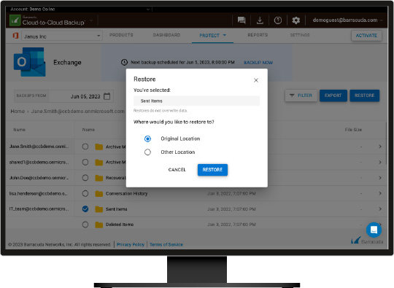The height and width of the screenshot is (288, 394).
Task: Click the RESTORE button in the toolbar
Action: [x=365, y=96]
